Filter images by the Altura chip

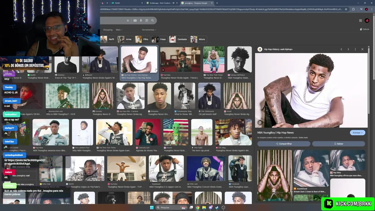(x=198, y=39)
